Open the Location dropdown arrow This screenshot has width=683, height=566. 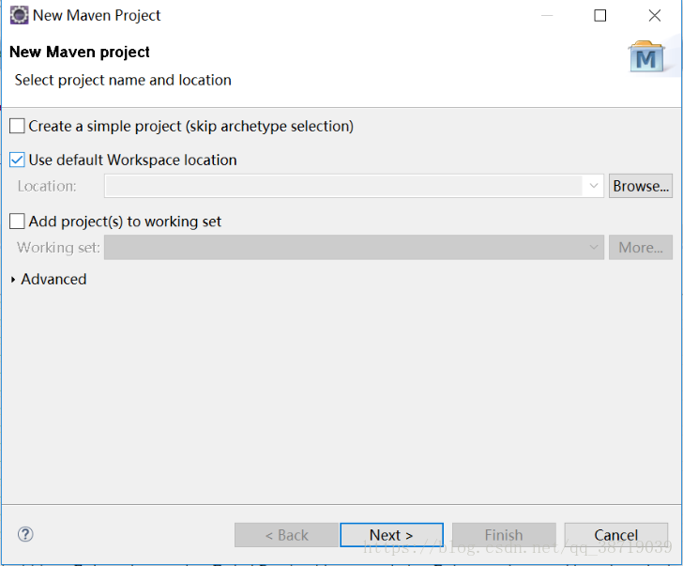(594, 187)
